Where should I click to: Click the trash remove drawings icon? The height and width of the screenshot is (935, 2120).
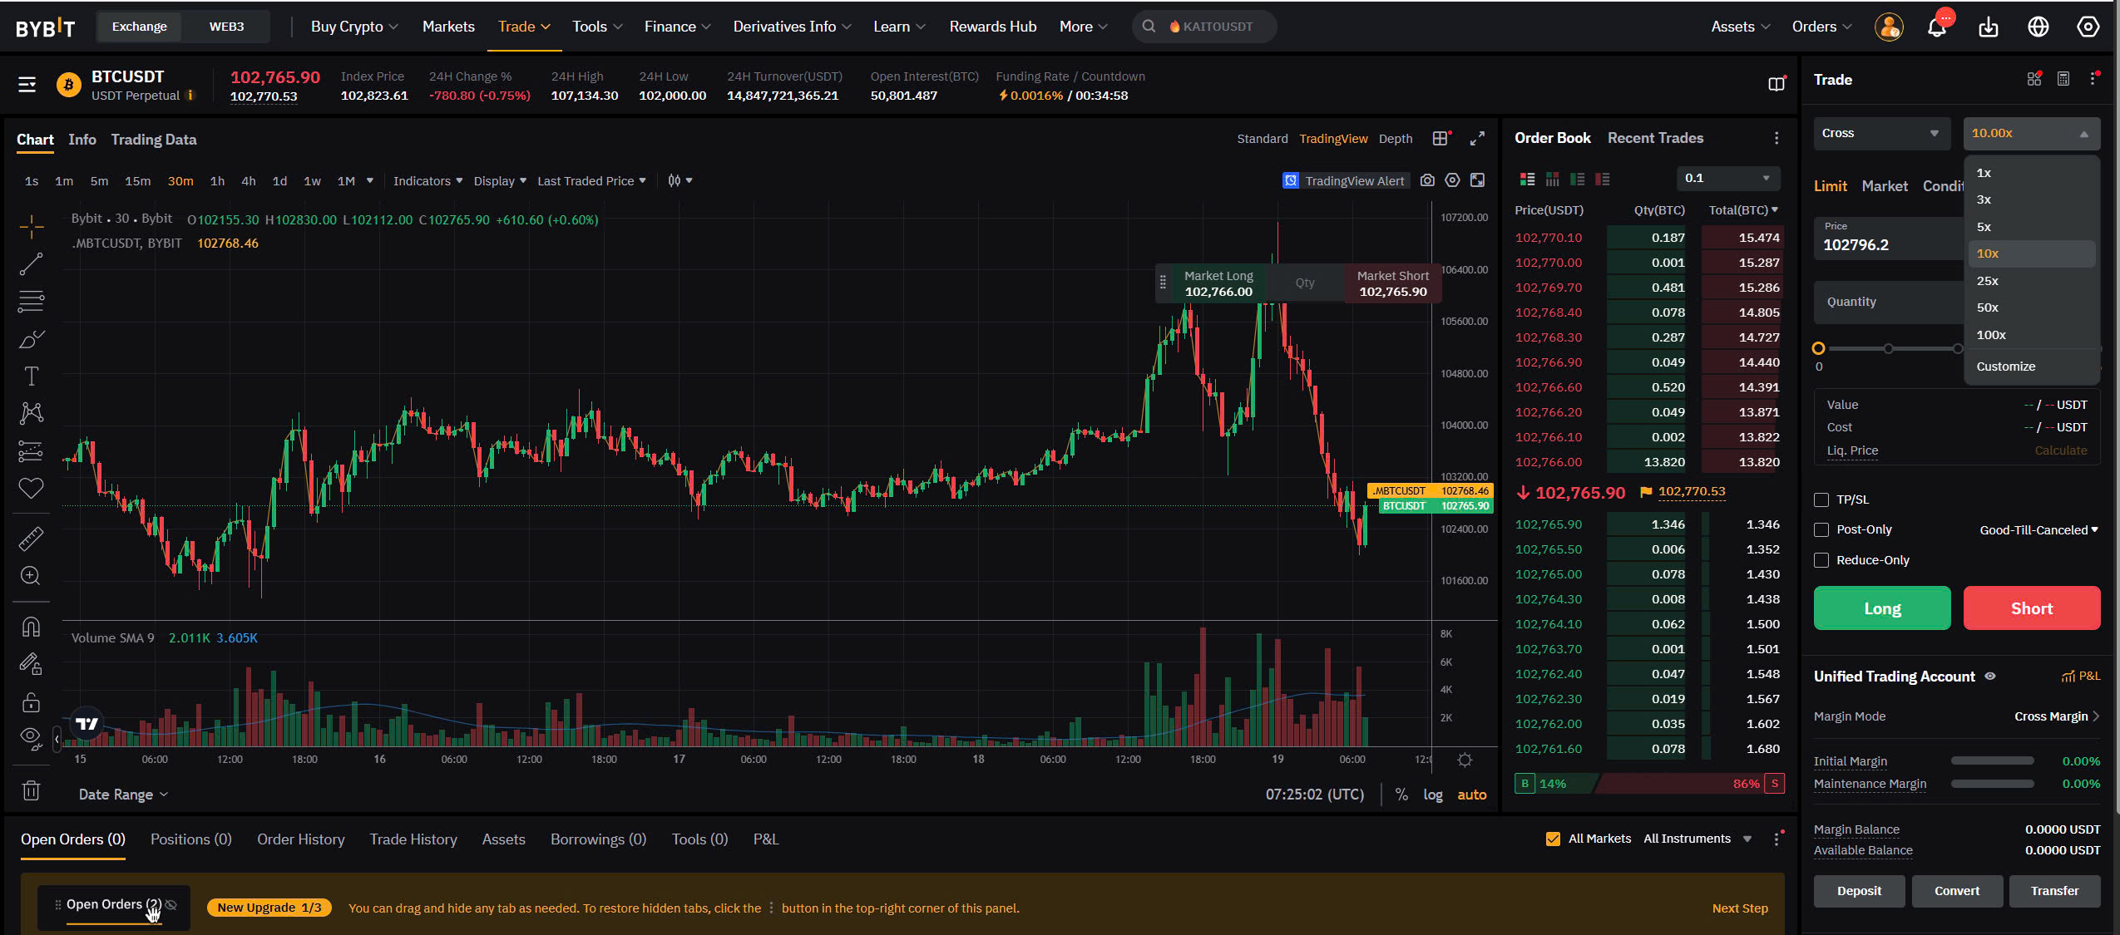pyautogui.click(x=31, y=790)
